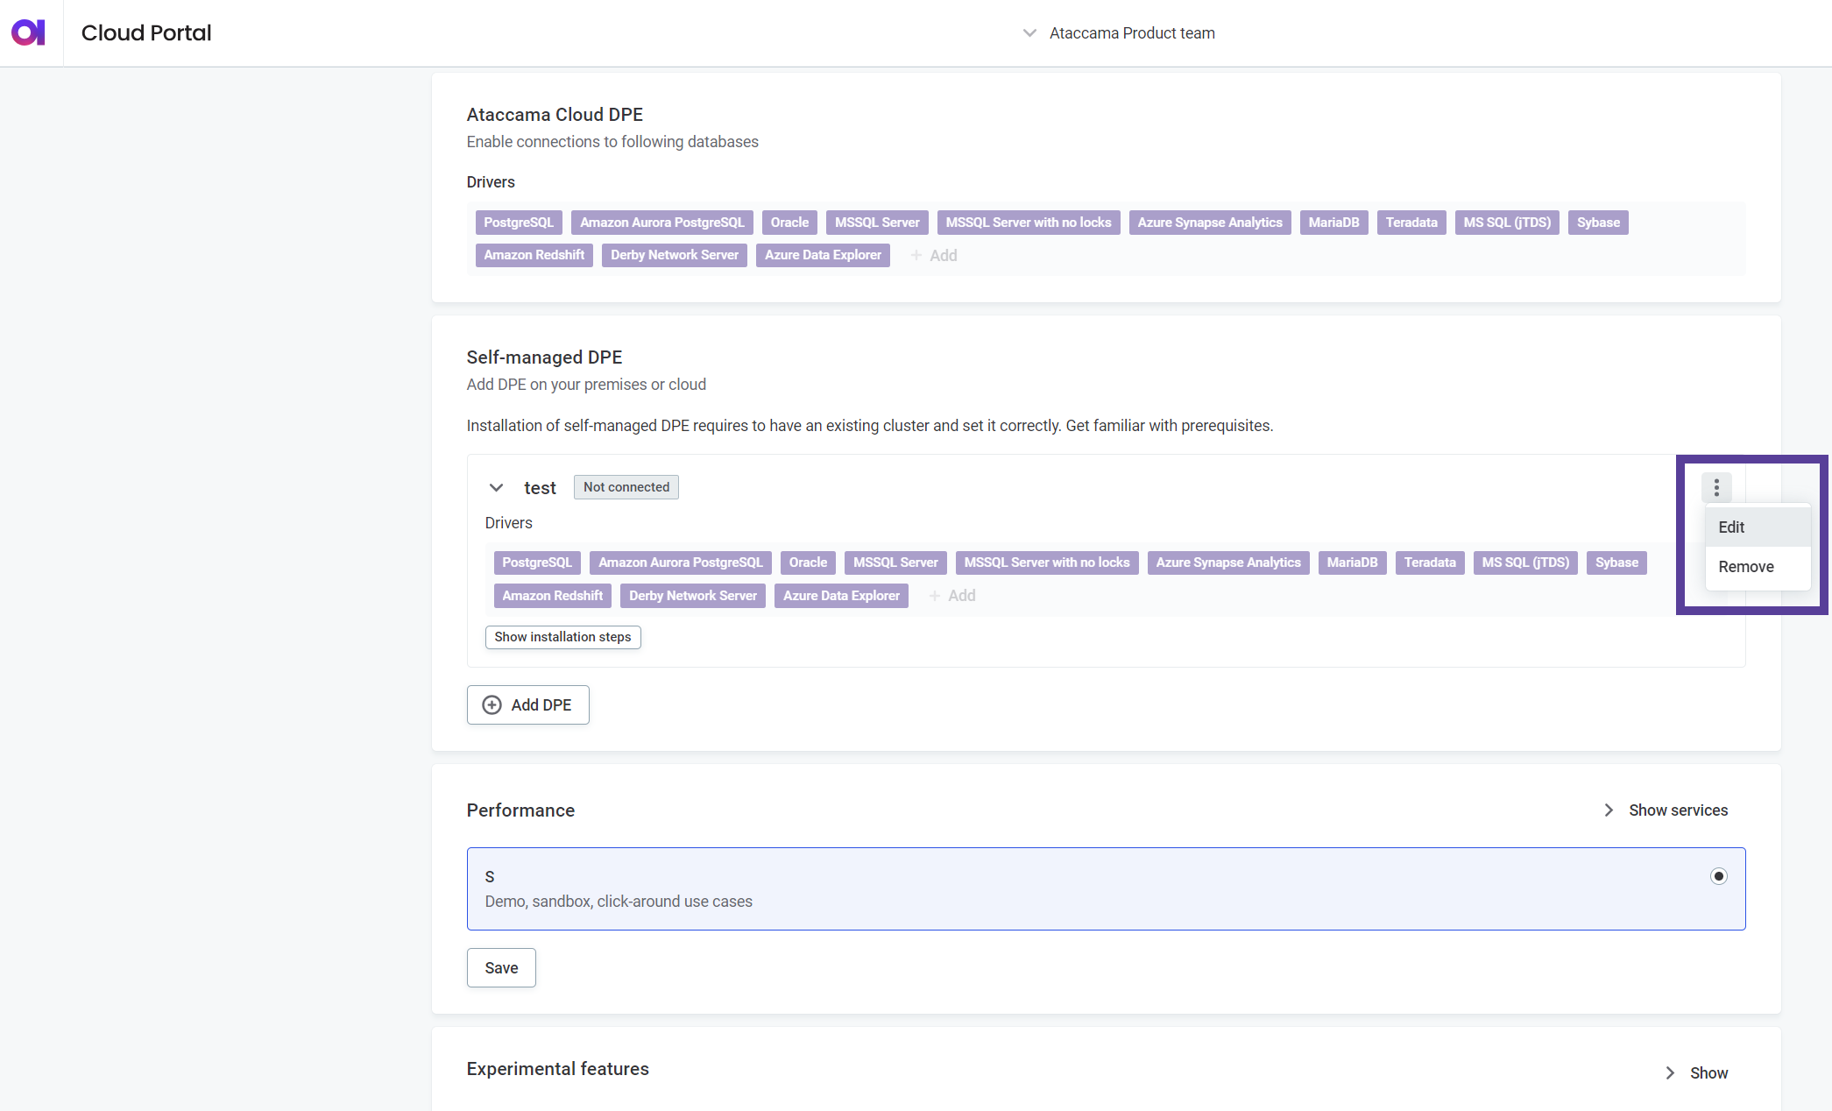Viewport: 1832px width, 1111px height.
Task: Click the Not connected badge next to test
Action: pyautogui.click(x=626, y=486)
